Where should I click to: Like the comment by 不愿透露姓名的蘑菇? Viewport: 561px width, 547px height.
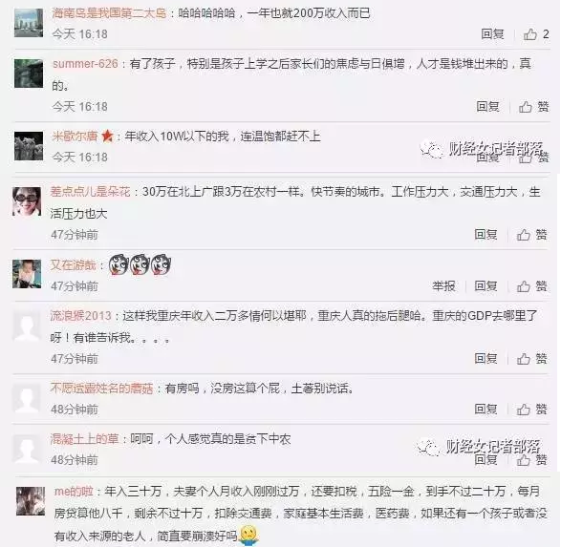click(x=531, y=410)
